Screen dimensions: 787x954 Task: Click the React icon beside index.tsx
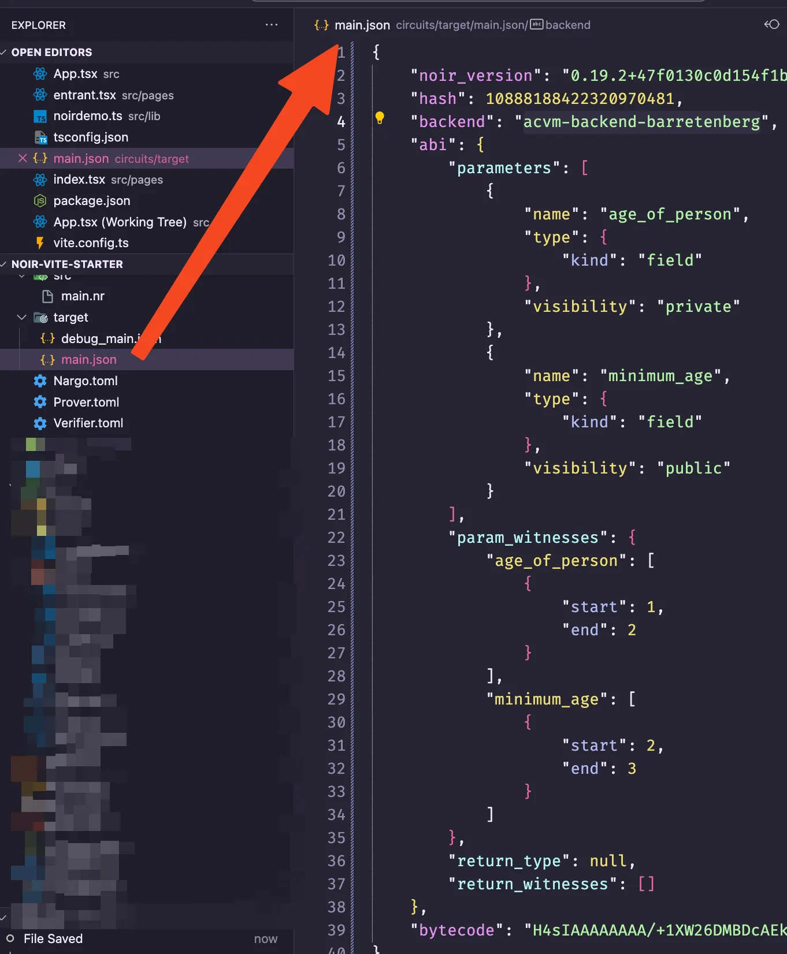click(40, 180)
